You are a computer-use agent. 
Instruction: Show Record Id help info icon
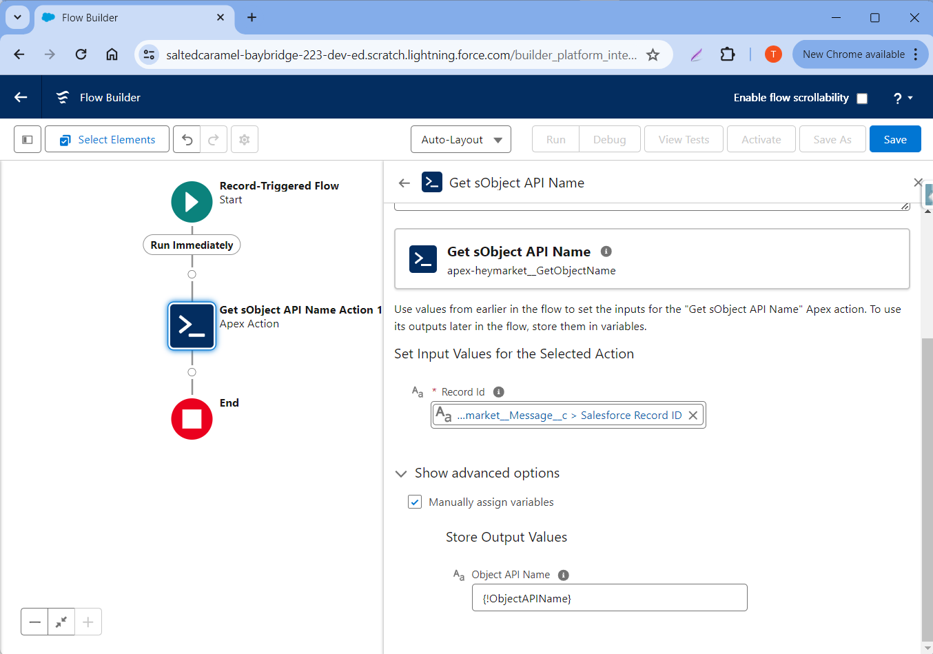tap(499, 391)
